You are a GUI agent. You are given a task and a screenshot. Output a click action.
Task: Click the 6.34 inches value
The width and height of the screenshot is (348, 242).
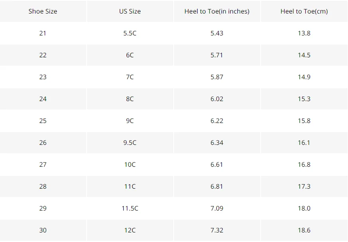coord(217,142)
